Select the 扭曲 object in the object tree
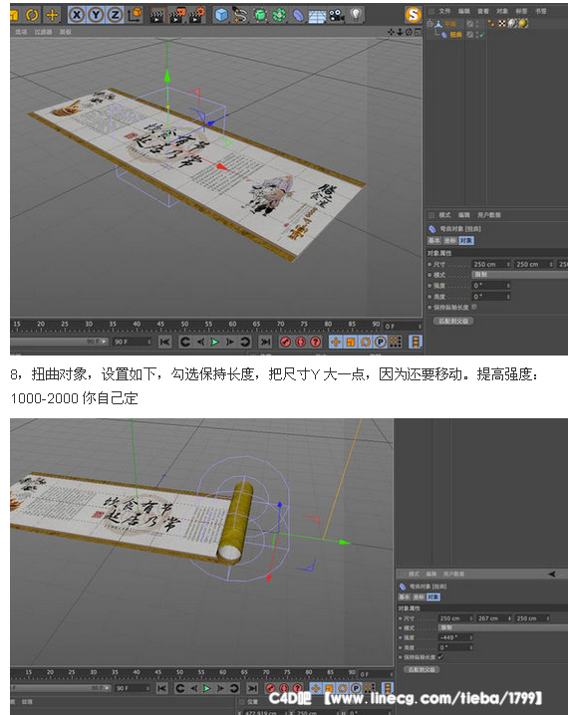The height and width of the screenshot is (715, 568). coord(455,35)
